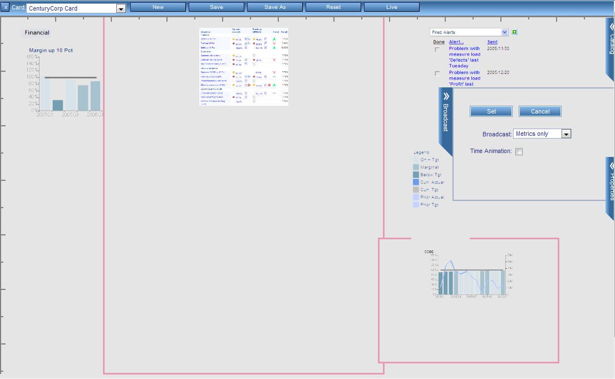Screen dimensions: 615x379
Task: Click the 2005/11/30 sent date
Action: 498,48
